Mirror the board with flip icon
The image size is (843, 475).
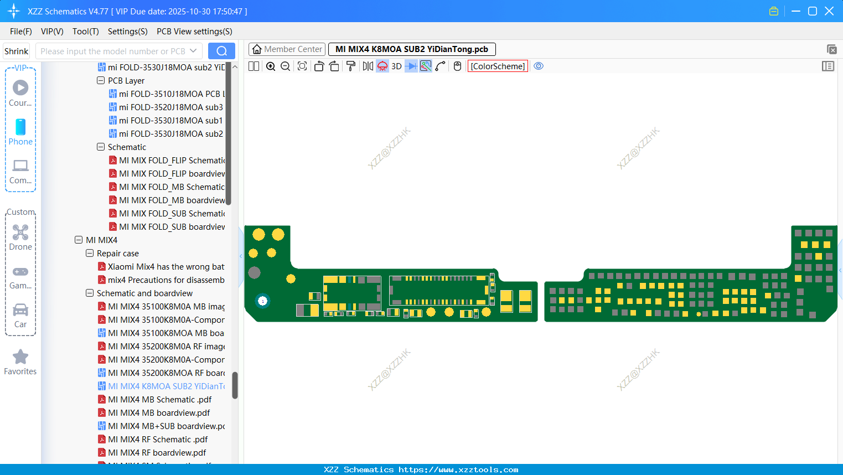(368, 66)
